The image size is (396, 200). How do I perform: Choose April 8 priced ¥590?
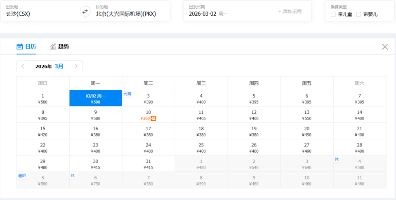click(201, 180)
